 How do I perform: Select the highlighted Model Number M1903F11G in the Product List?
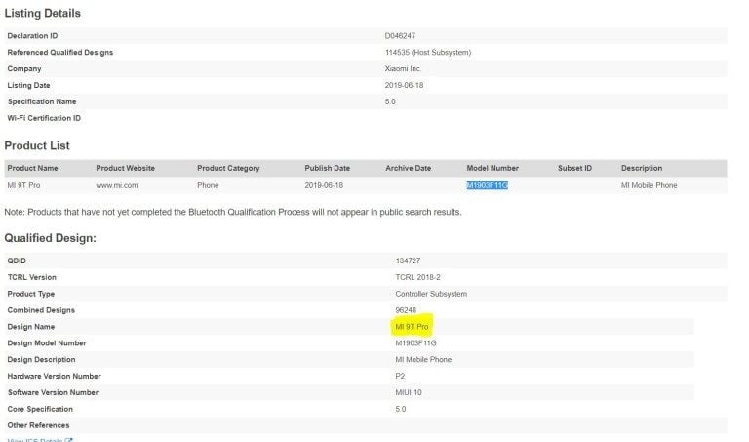487,185
